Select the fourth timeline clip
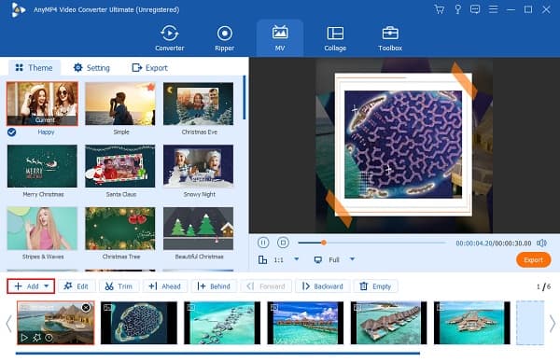Screen dimensions: 560x362 [x=305, y=323]
